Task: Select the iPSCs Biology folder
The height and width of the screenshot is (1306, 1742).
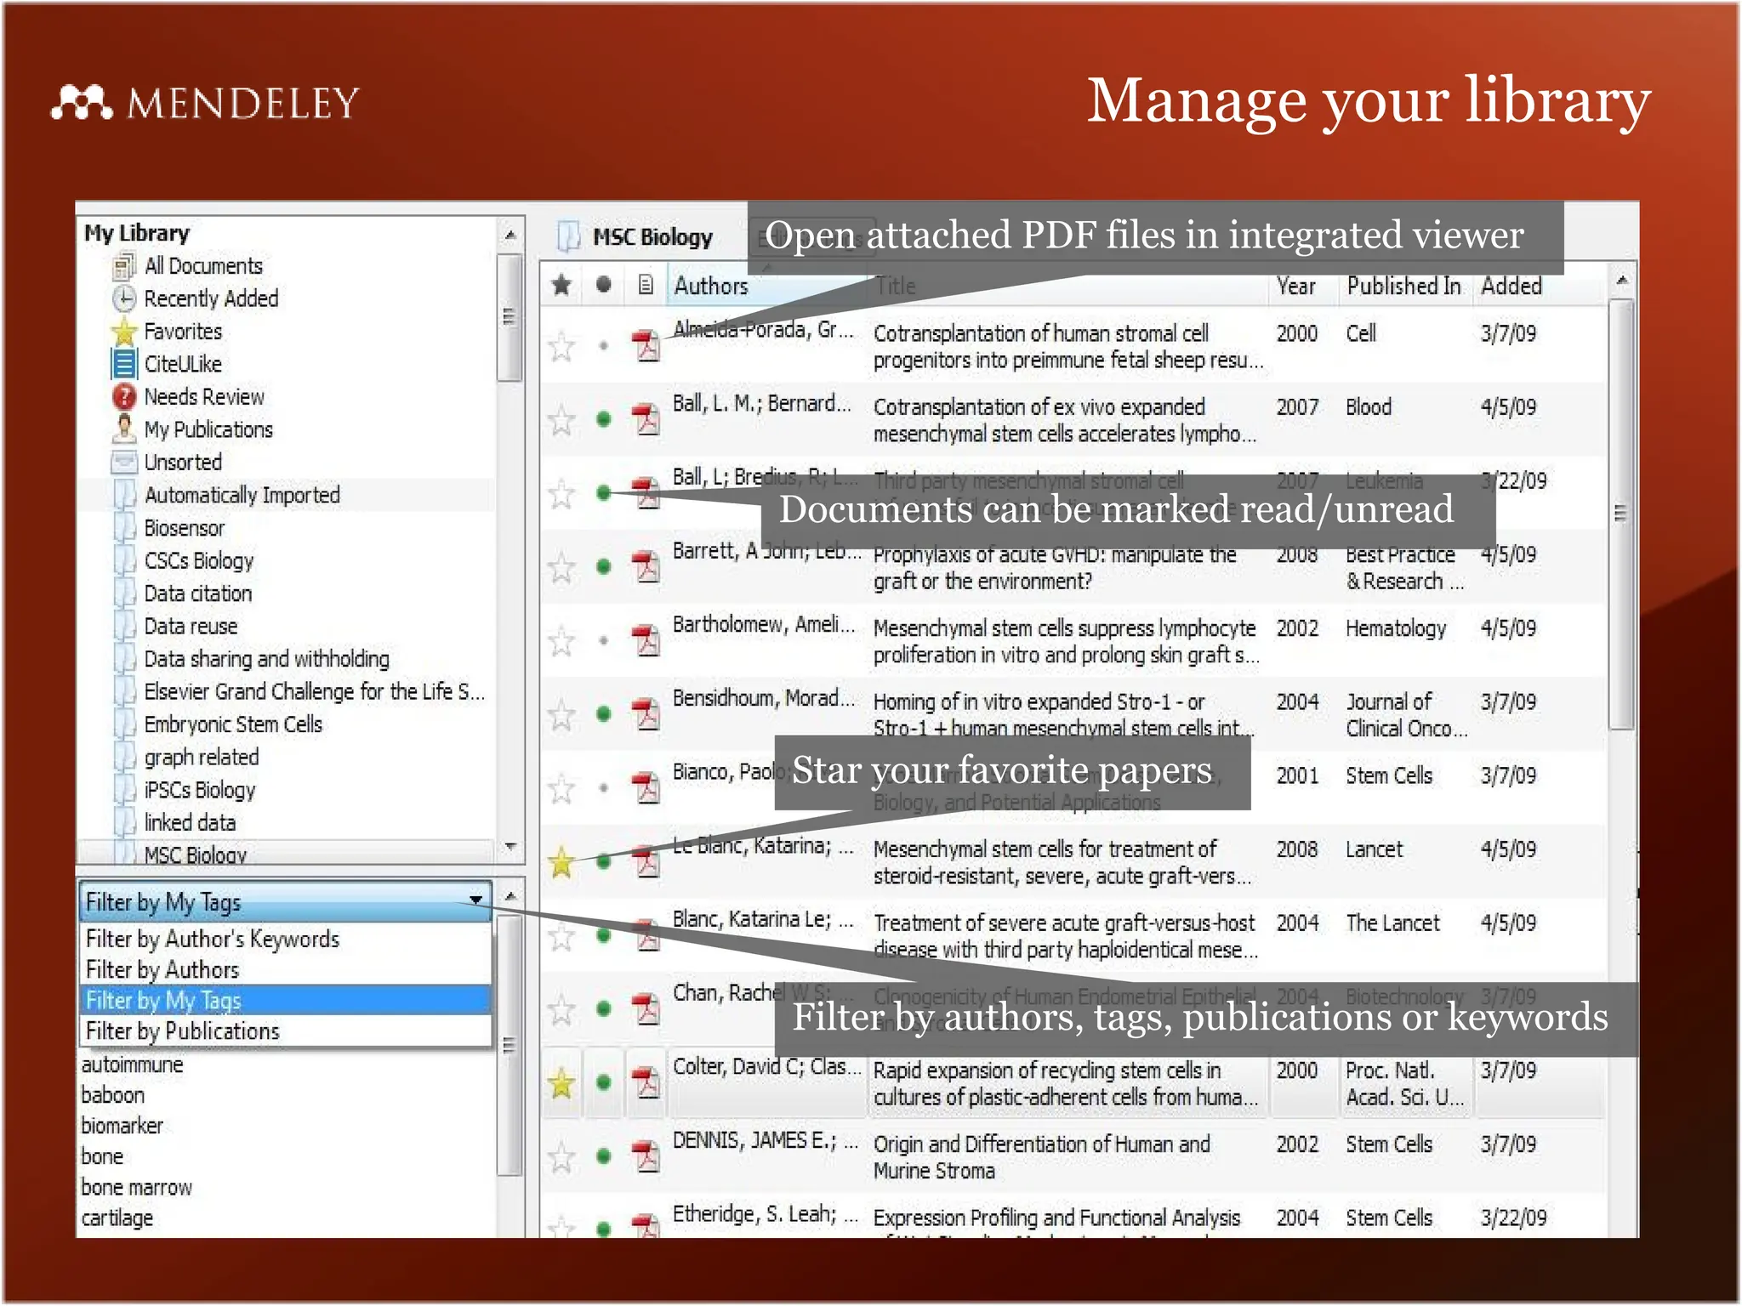Action: pyautogui.click(x=199, y=790)
